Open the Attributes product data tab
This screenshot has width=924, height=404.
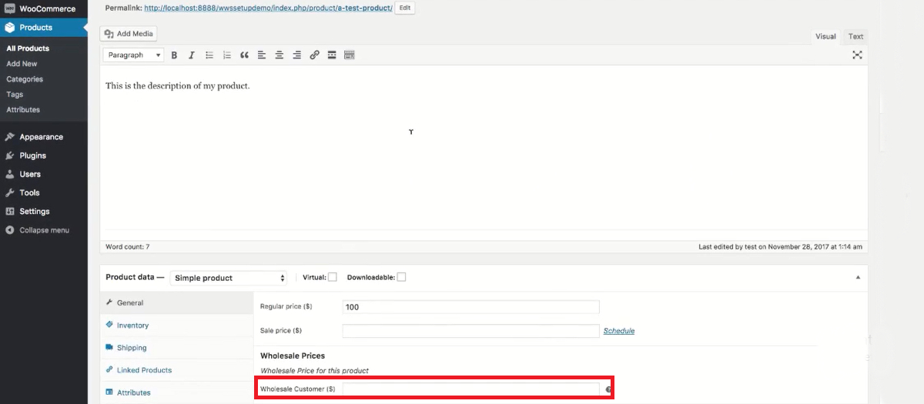coord(176,392)
